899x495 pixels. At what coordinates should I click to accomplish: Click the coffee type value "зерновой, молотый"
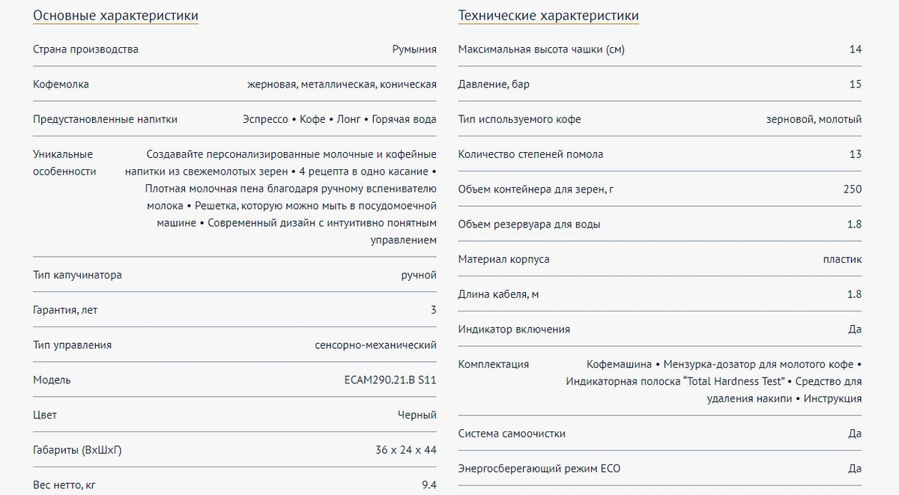point(814,119)
